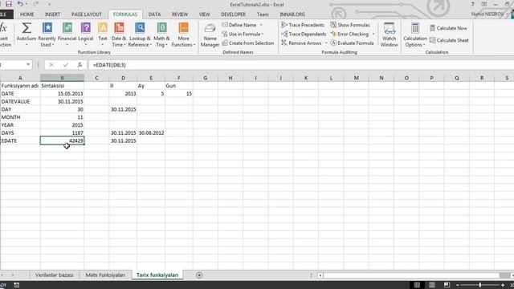The width and height of the screenshot is (514, 289).
Task: Click Create from Selection
Action: (x=248, y=43)
